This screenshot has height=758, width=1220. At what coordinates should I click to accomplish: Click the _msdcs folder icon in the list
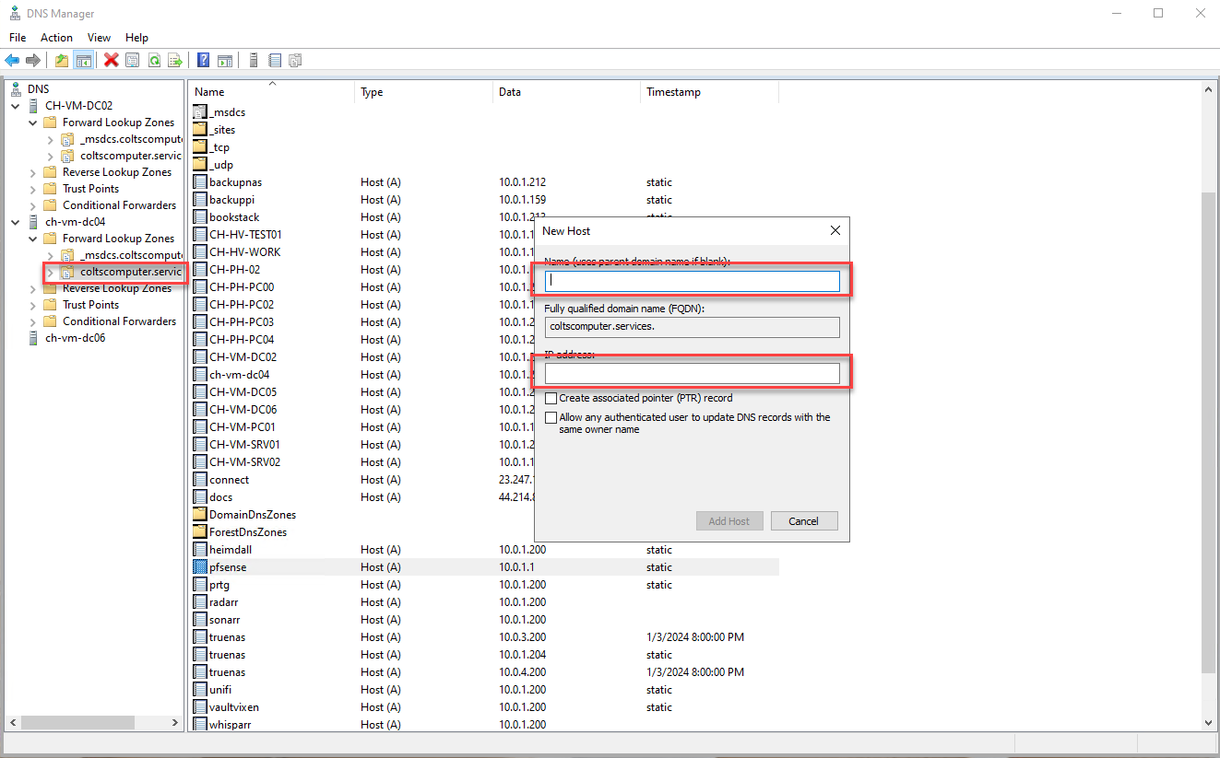[x=201, y=112]
